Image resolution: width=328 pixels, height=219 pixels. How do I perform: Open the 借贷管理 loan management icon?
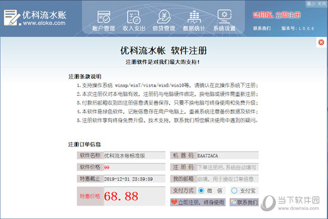(164, 21)
